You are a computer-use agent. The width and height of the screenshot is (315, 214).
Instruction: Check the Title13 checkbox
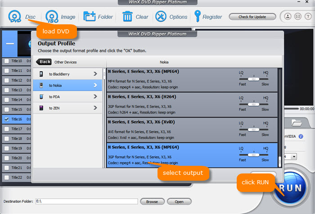point(7,90)
